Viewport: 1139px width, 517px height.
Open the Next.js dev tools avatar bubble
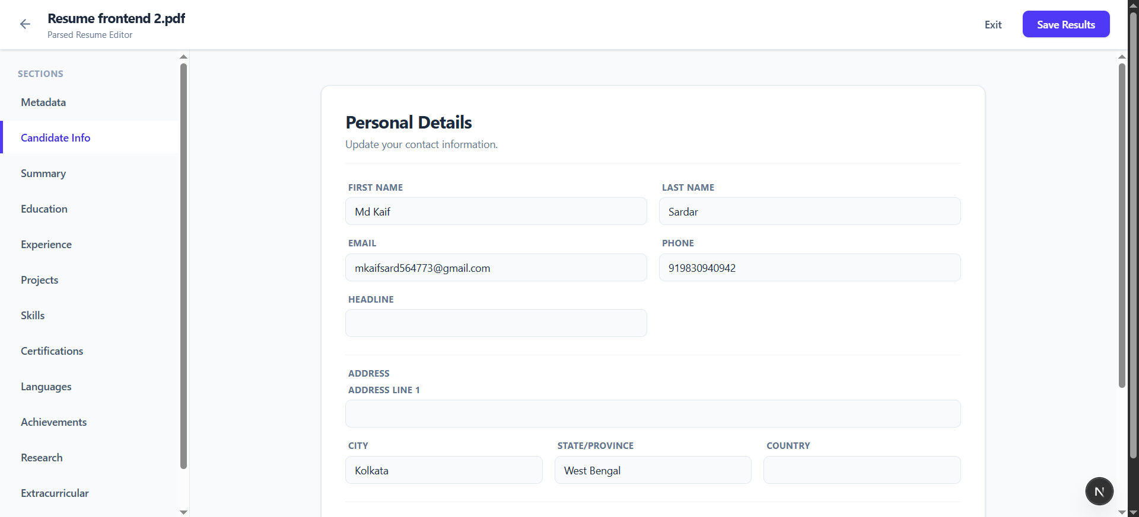pyautogui.click(x=1099, y=491)
